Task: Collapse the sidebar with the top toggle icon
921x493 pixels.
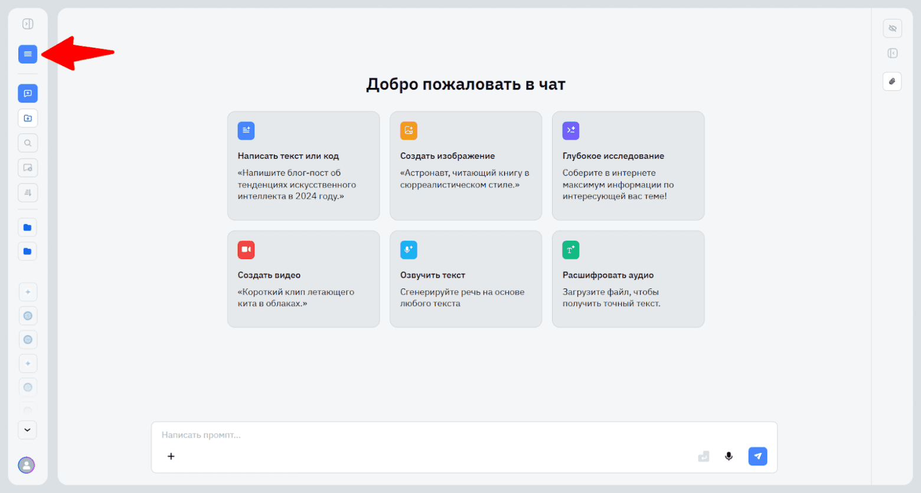Action: pyautogui.click(x=27, y=24)
